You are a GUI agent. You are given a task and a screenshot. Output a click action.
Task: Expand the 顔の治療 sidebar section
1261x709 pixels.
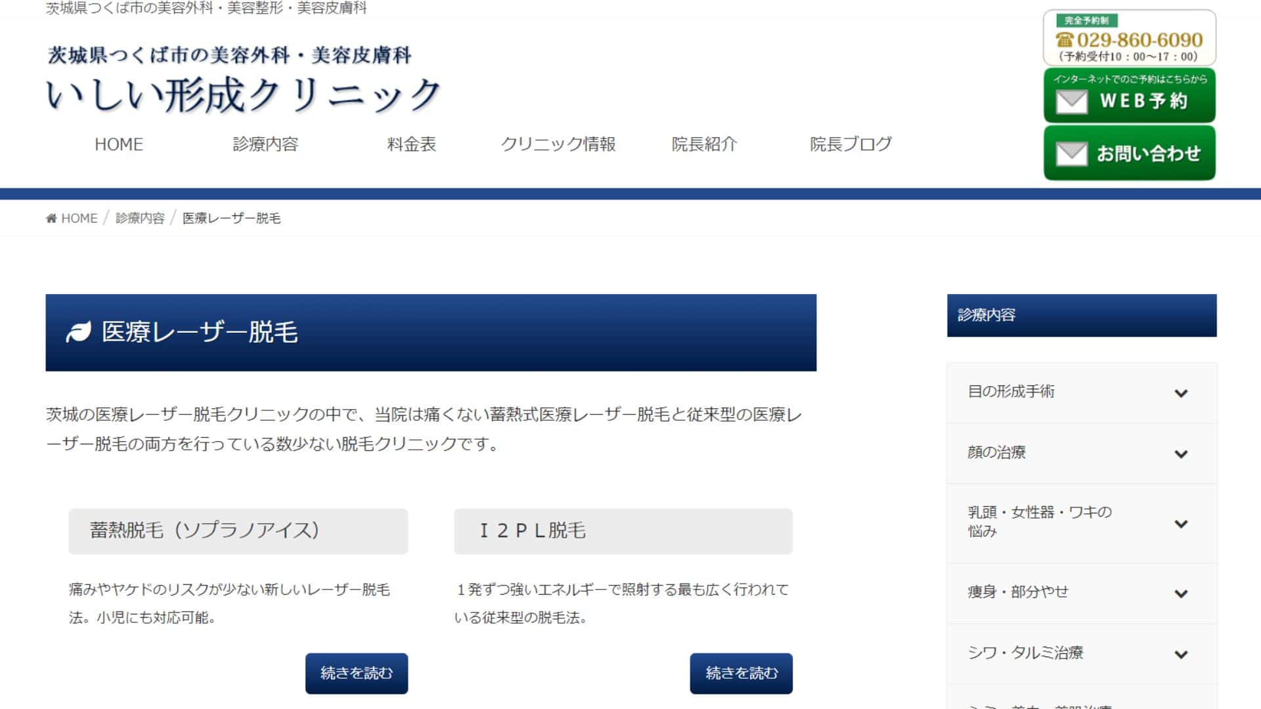tap(1181, 454)
